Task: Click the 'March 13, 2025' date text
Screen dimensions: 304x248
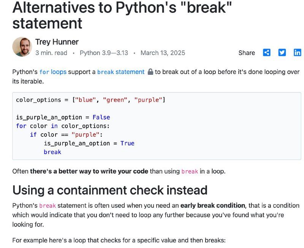Action: [163, 53]
